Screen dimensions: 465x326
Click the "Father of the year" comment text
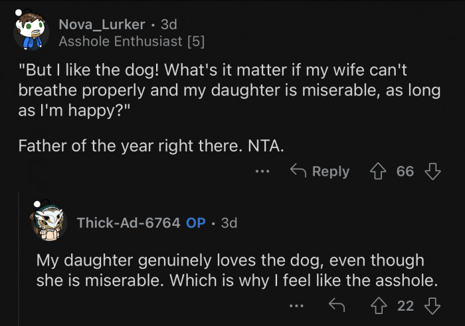pos(151,146)
